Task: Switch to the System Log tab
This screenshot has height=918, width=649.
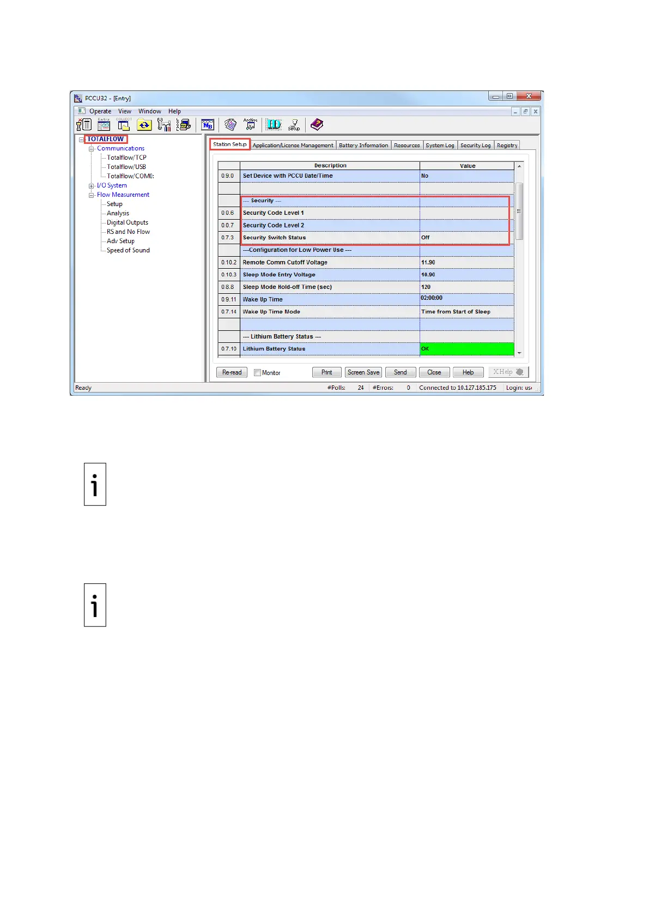Action: coord(440,146)
